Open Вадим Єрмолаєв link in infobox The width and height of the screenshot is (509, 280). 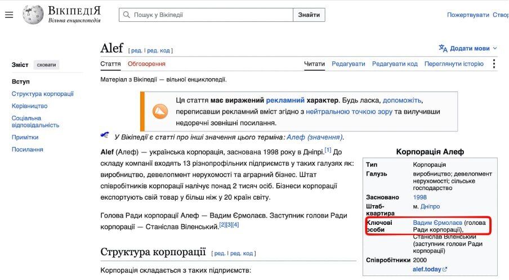(437, 223)
